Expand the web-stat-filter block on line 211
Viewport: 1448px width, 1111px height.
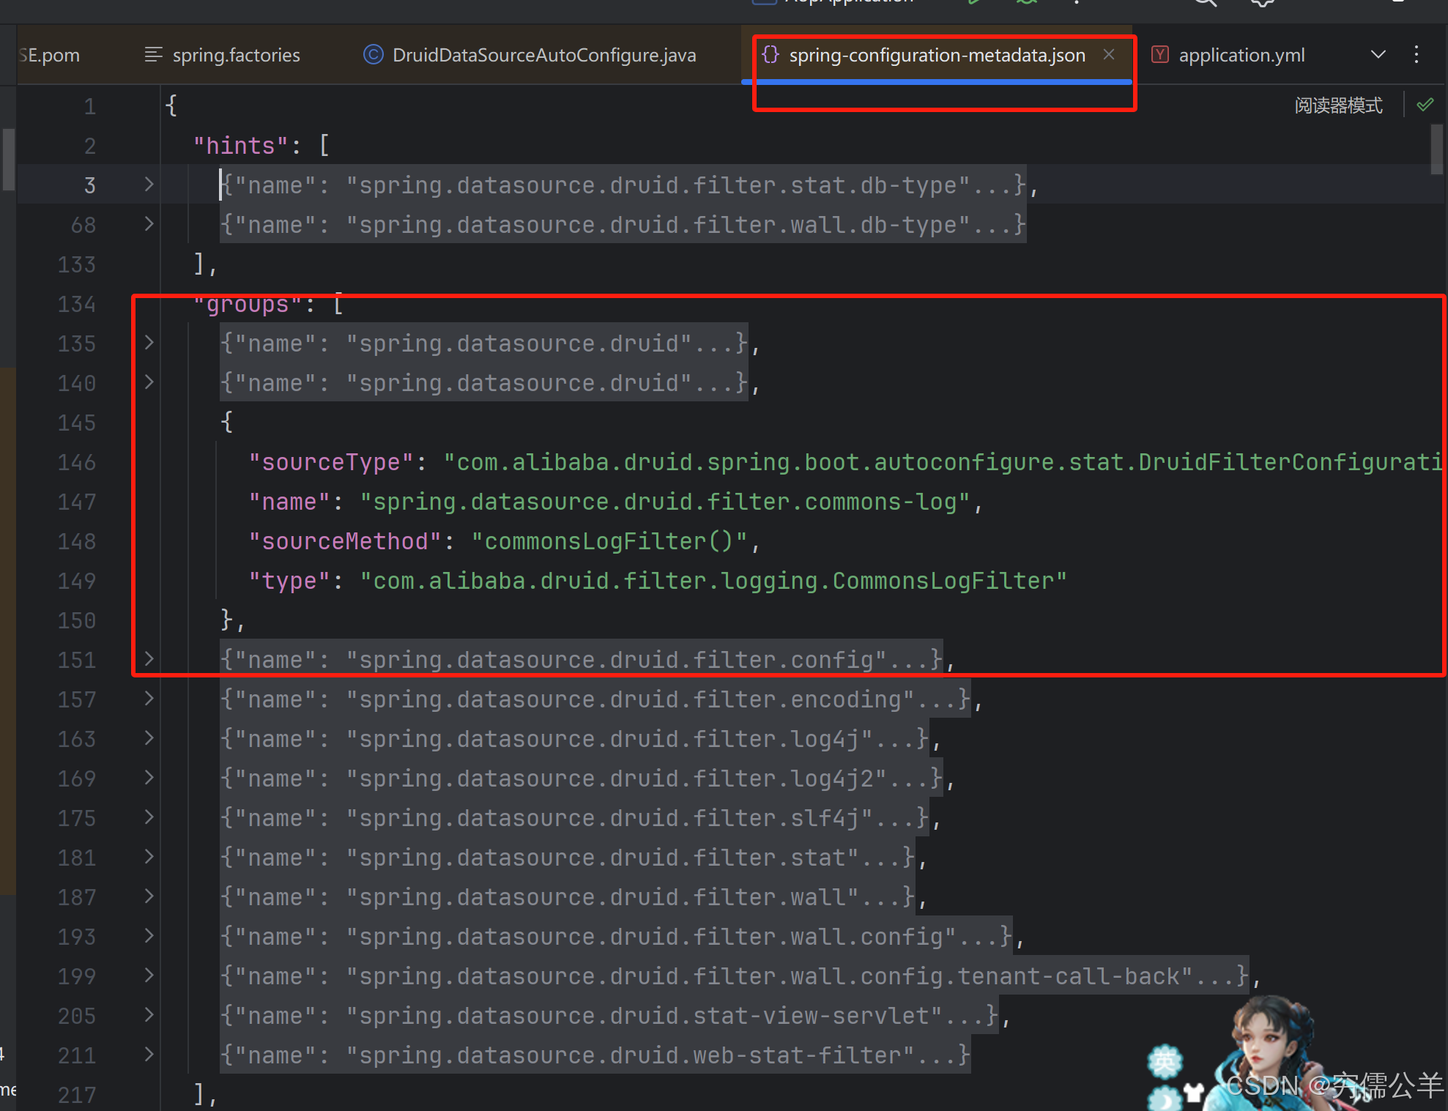tap(149, 1055)
